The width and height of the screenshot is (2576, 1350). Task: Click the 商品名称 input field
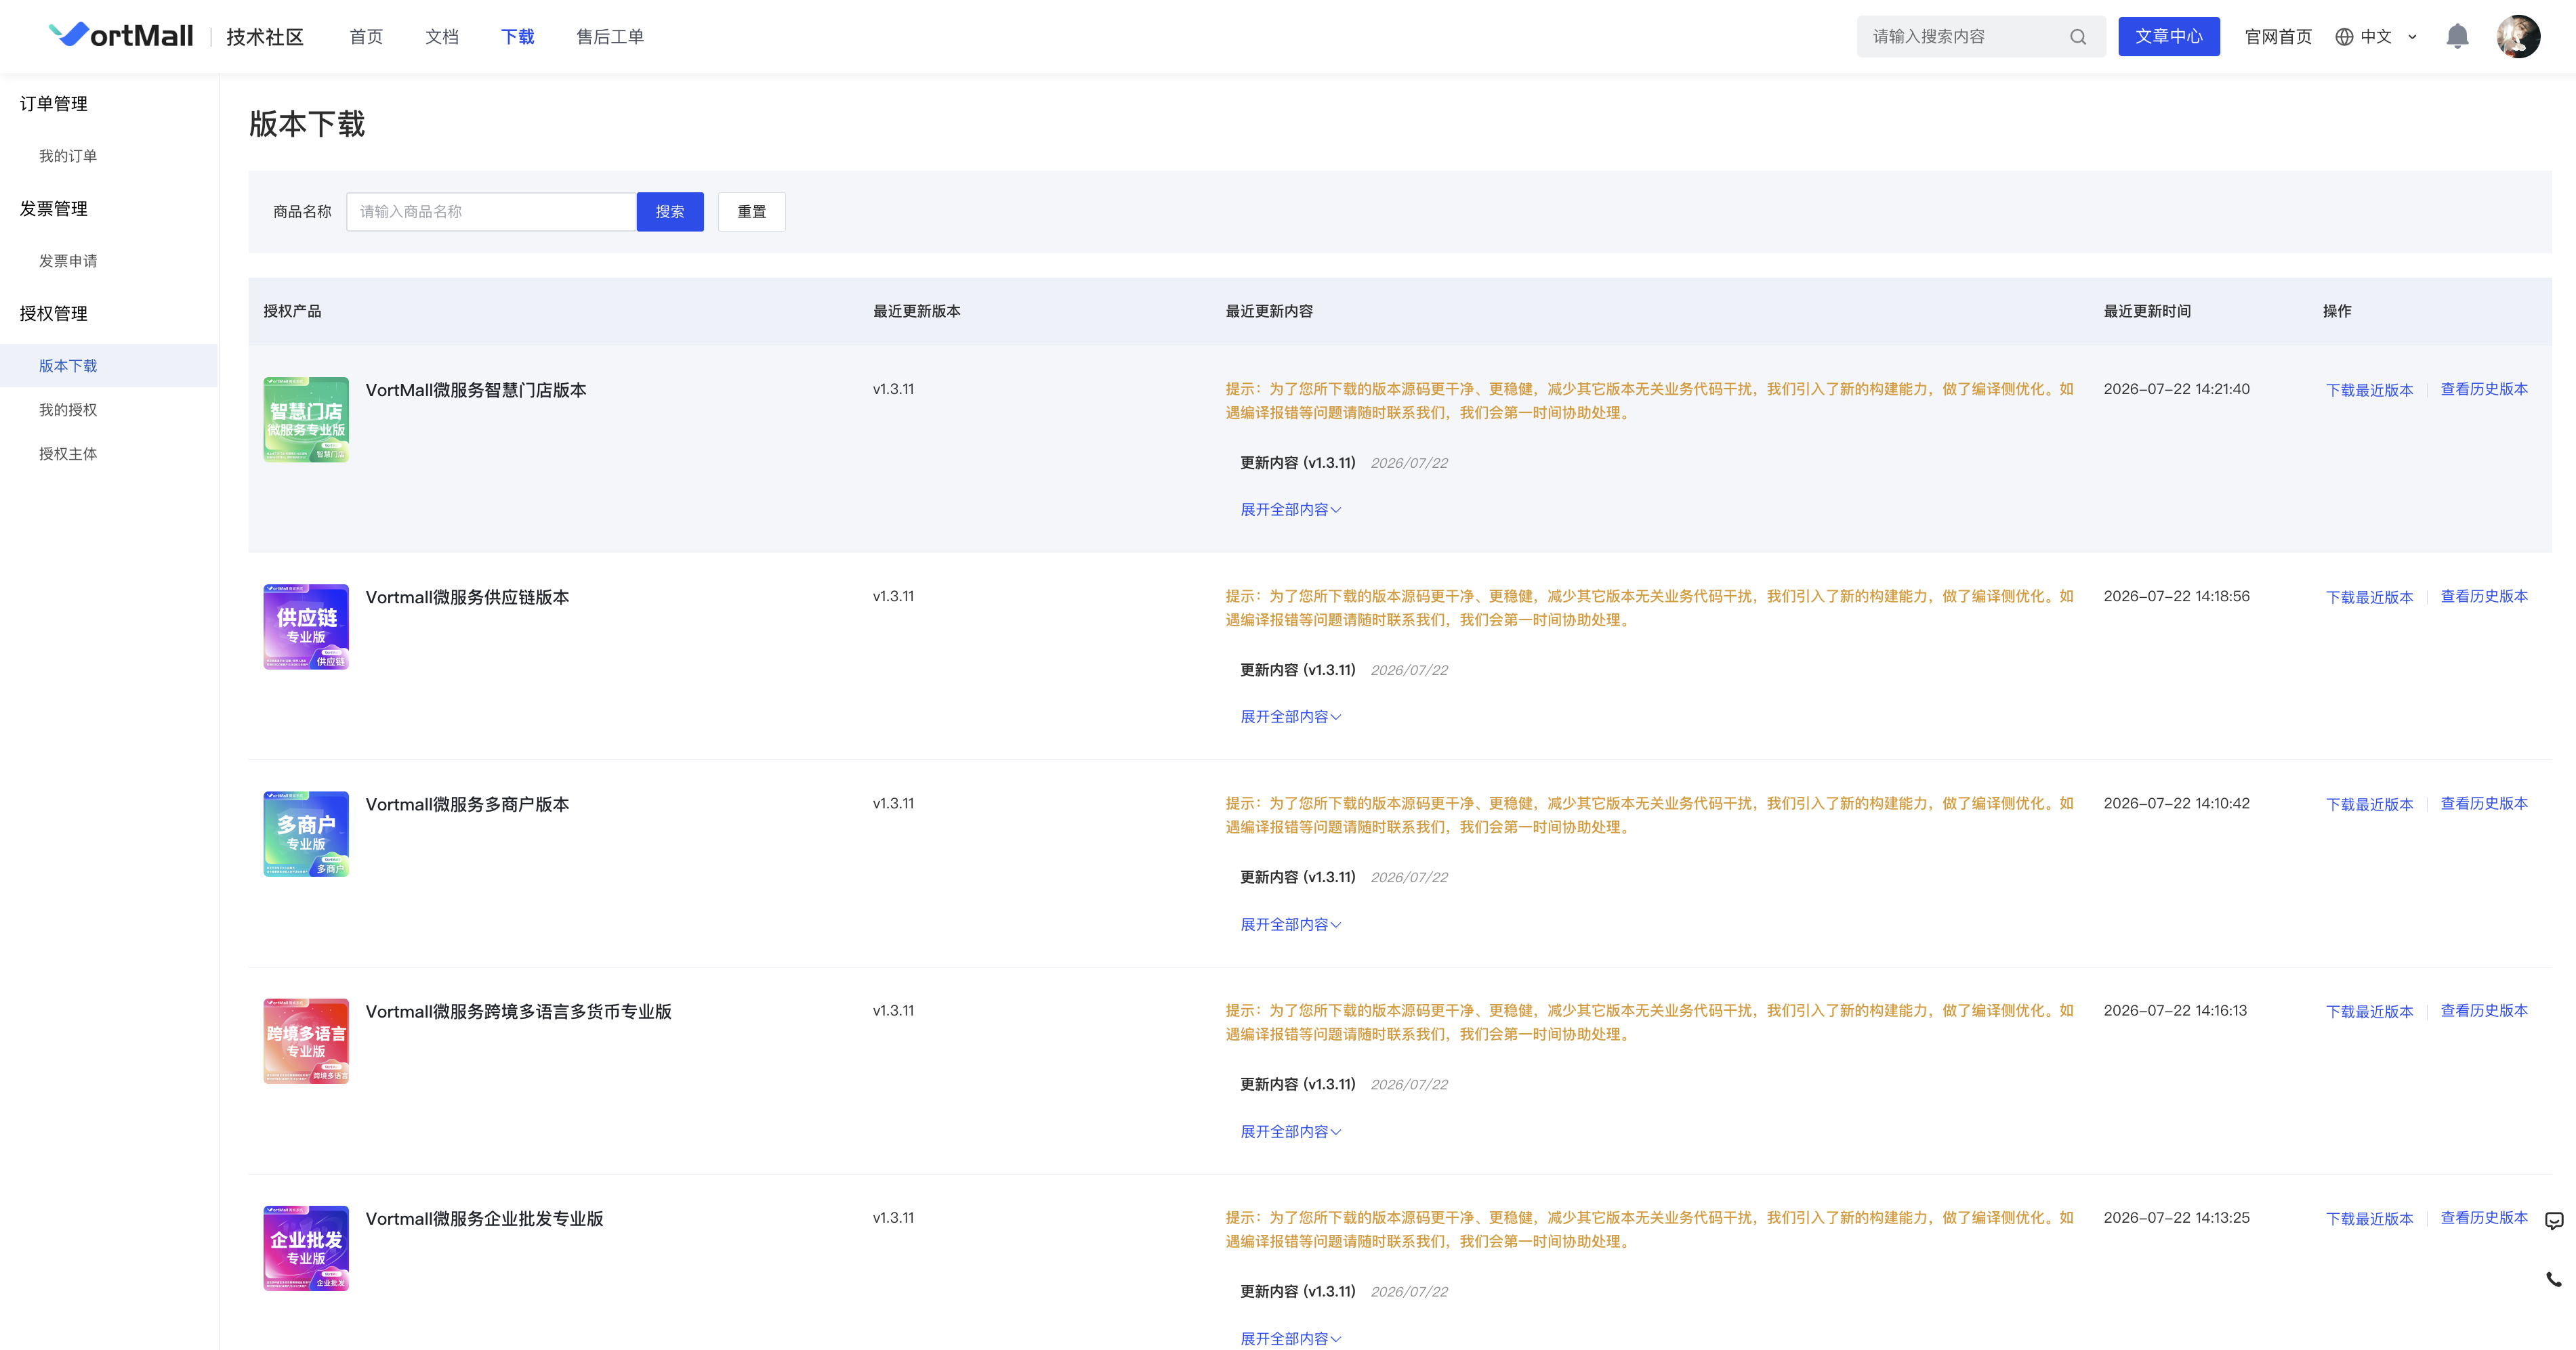click(491, 212)
